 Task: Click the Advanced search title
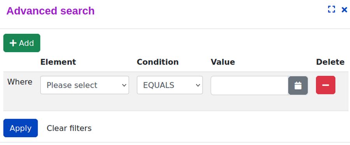pos(51,11)
